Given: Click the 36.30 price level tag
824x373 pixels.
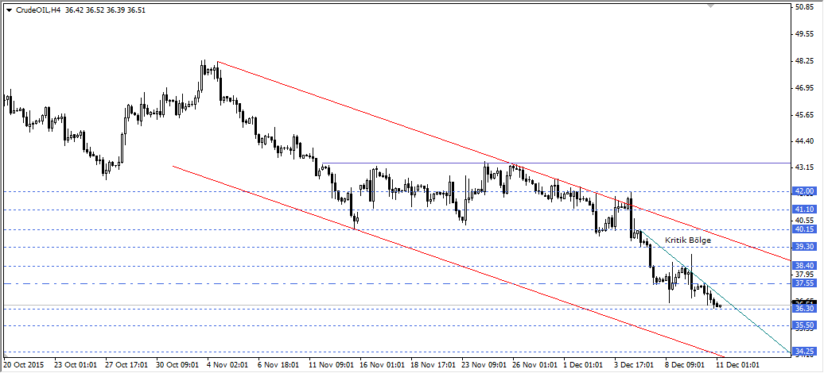Looking at the screenshot, I should 804,308.
